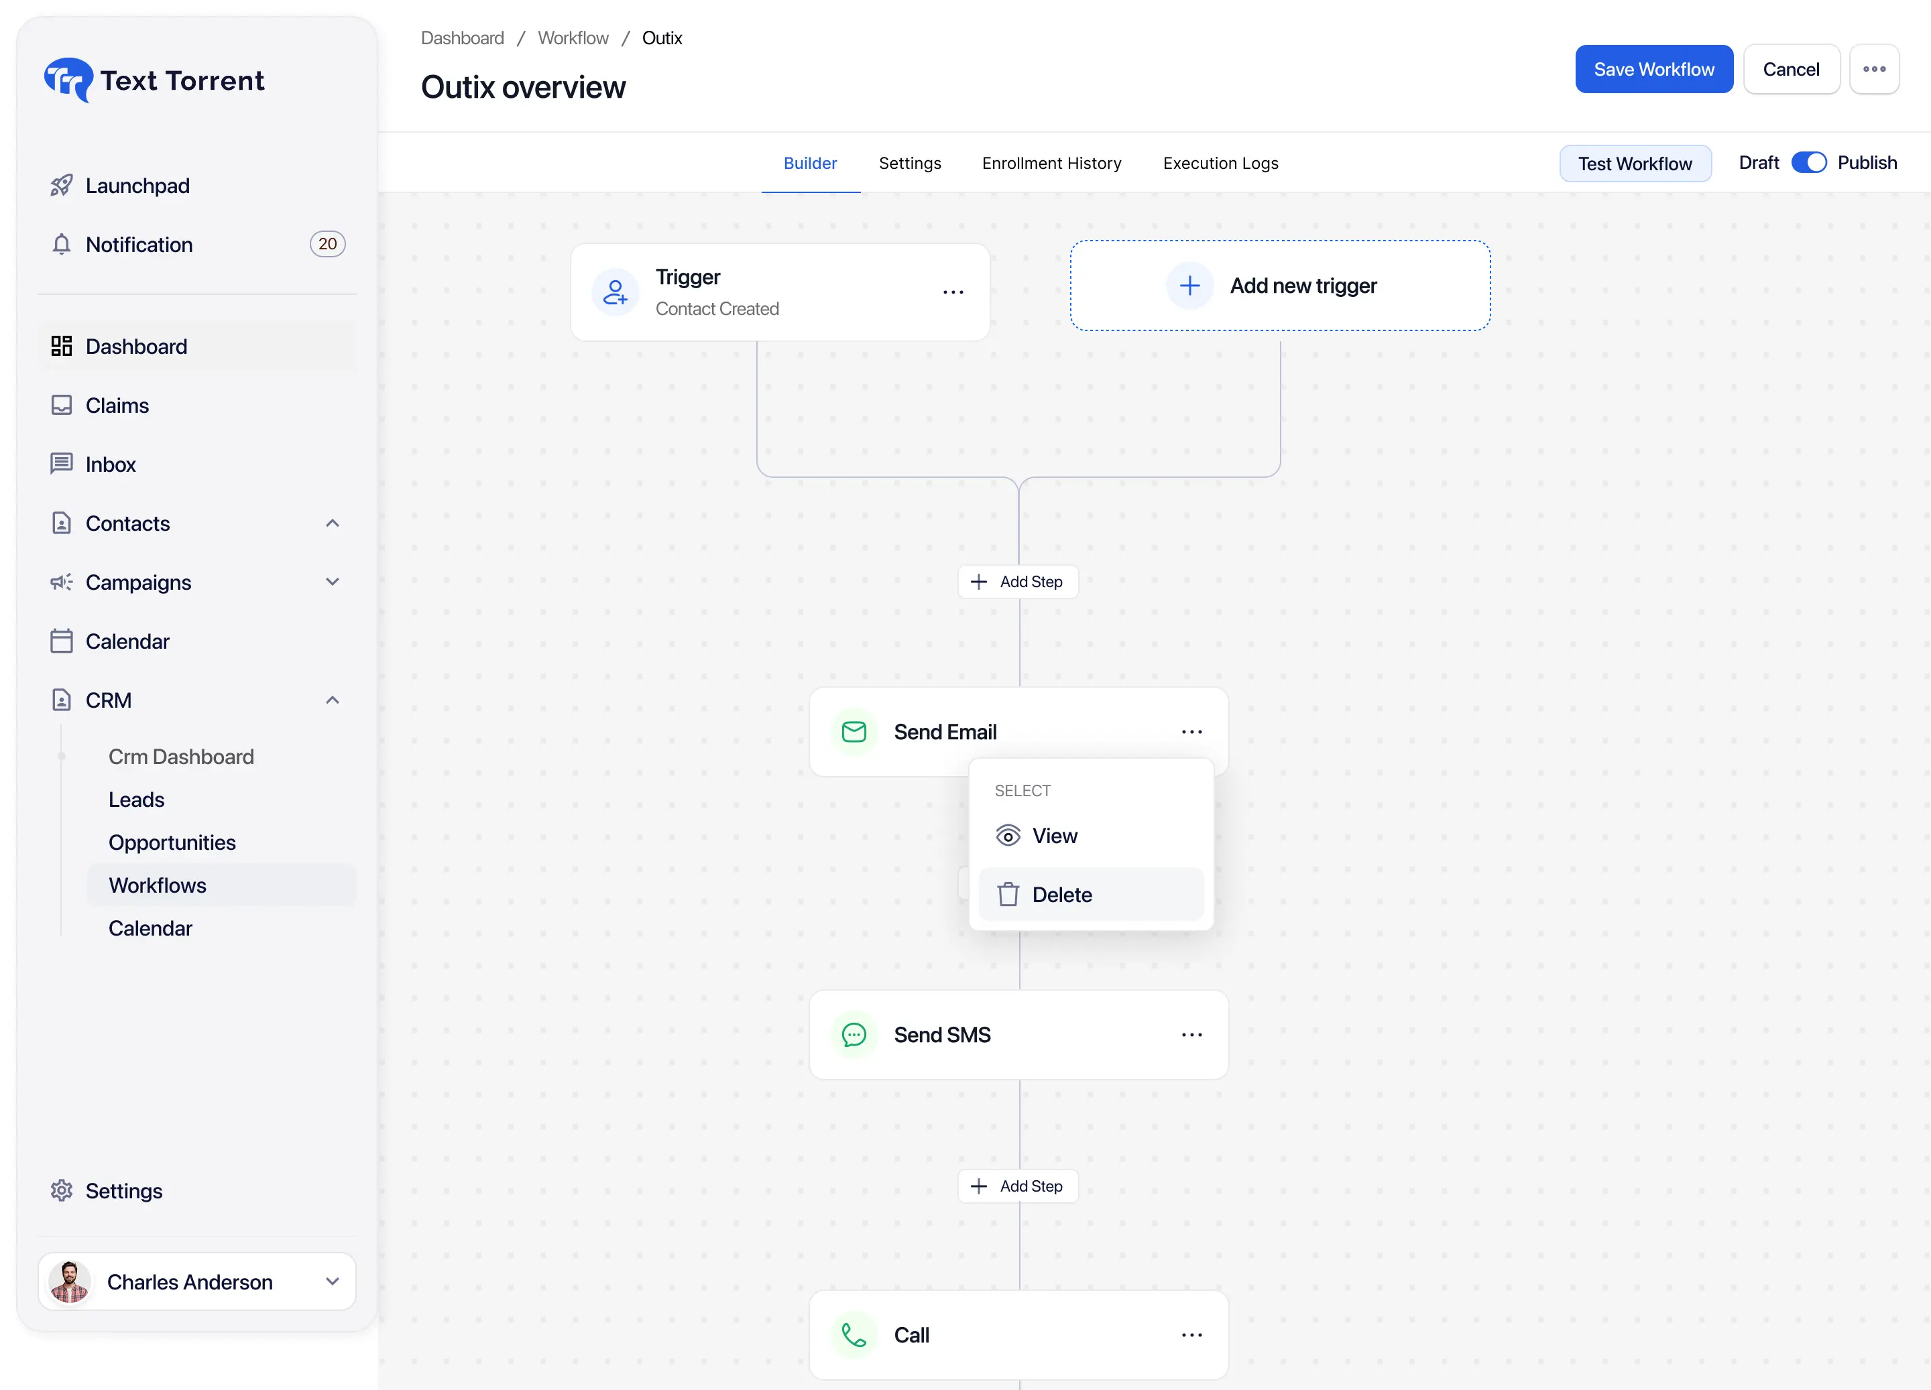Screen dimensions: 1931x1390
Task: Toggle the Draft/Publish switch
Action: [1808, 163]
